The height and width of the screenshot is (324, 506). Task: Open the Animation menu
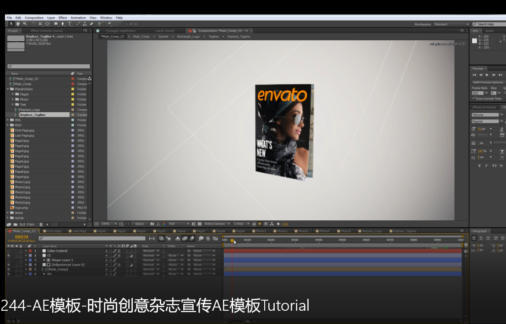(78, 18)
